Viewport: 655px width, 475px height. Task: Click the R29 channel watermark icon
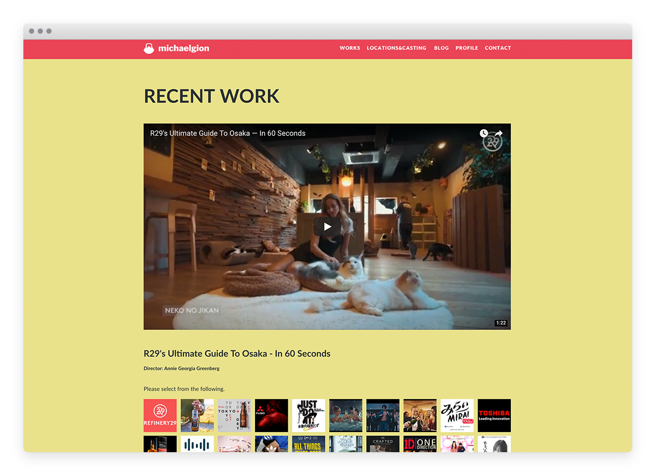pyautogui.click(x=493, y=143)
